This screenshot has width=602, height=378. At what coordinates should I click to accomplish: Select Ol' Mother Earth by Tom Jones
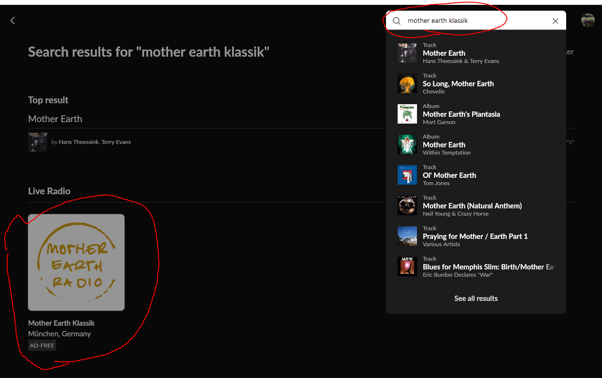[x=449, y=175]
